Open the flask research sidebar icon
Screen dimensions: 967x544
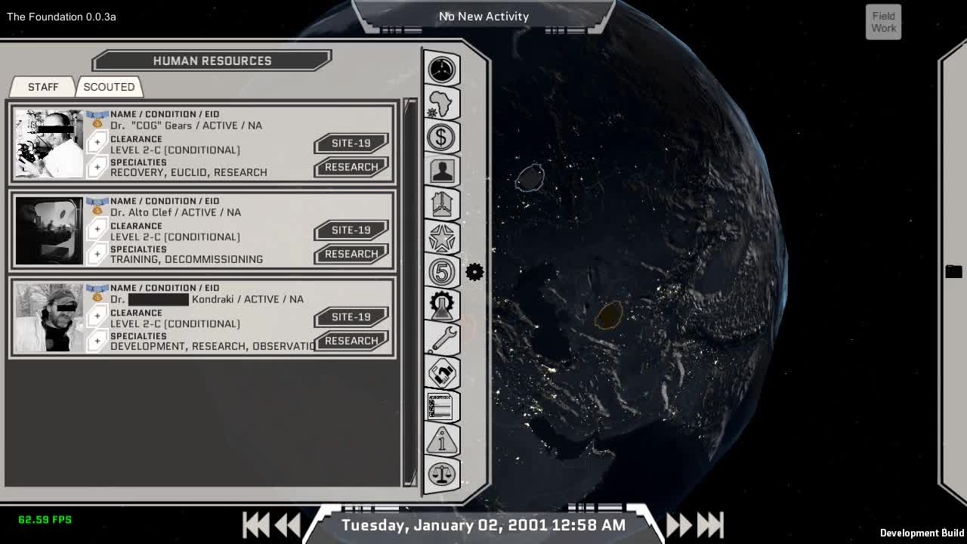[x=442, y=305]
